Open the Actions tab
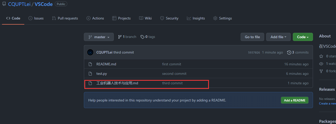The image size is (336, 124). (x=95, y=18)
